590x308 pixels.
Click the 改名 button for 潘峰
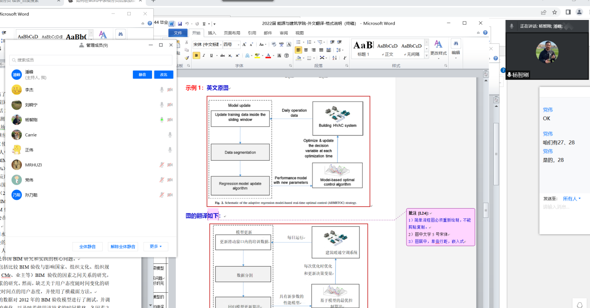pos(164,75)
